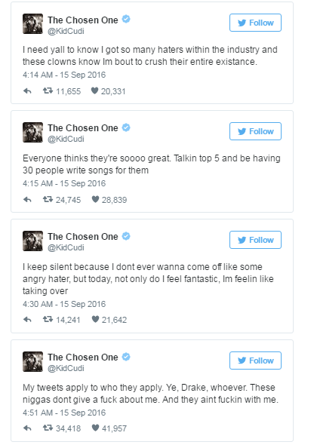Reply to the 4:30 AM tweet
This screenshot has height=448, width=314.
(27, 320)
